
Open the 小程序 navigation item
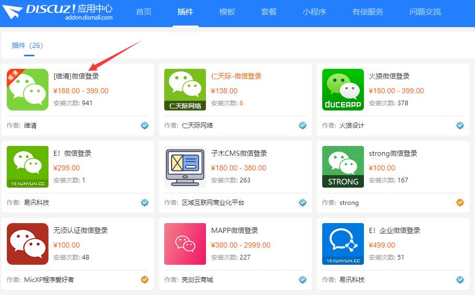(314, 12)
